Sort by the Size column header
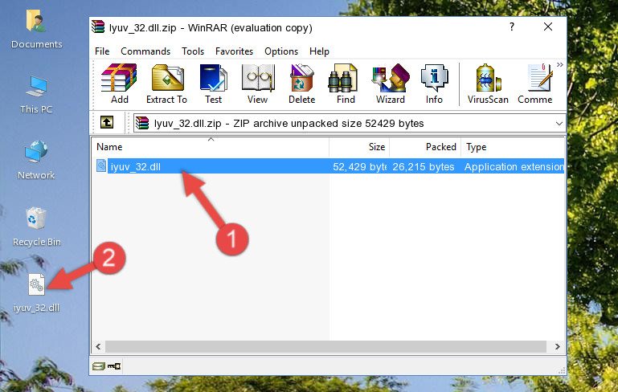Image resolution: width=618 pixels, height=392 pixels. pos(359,147)
